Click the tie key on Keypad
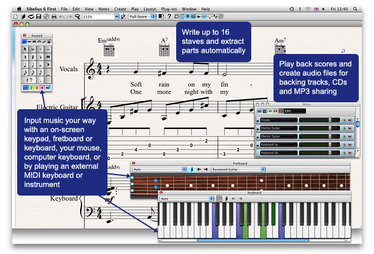This screenshot has width=374, height=254. coord(48,76)
